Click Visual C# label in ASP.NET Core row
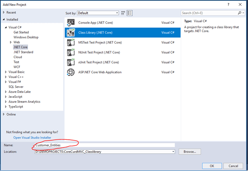Screen dimensions: 248x171 [168, 72]
